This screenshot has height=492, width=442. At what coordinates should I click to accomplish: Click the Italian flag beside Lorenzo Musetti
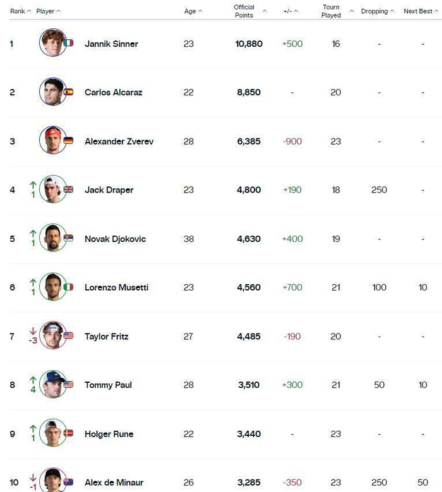coord(68,287)
